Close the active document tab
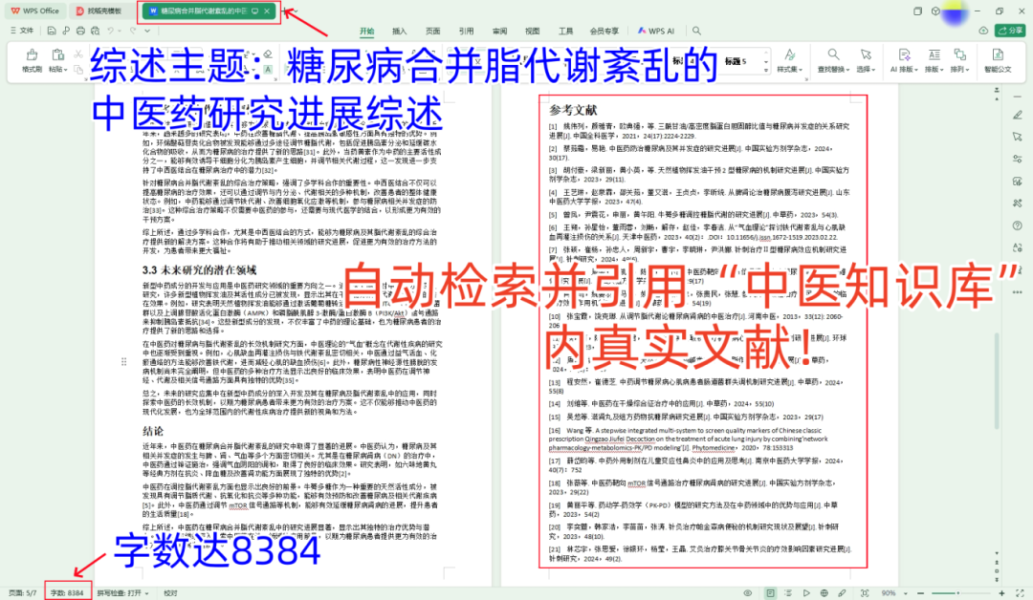Viewport: 1033px width, 600px height. point(267,11)
